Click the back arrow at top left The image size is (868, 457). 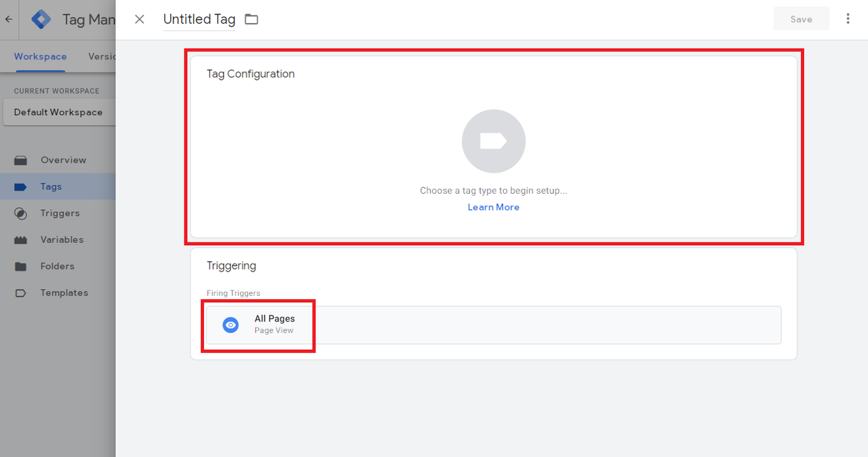9,19
